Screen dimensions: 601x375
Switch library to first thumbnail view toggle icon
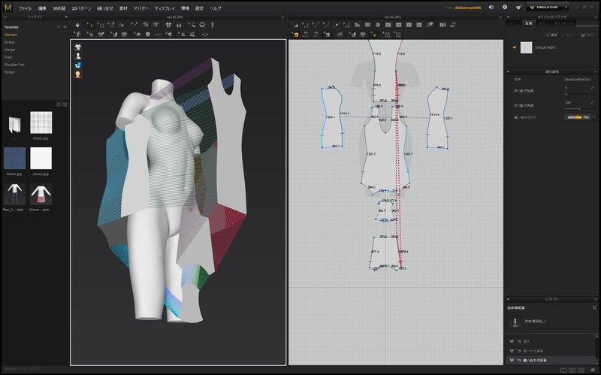coord(59,104)
